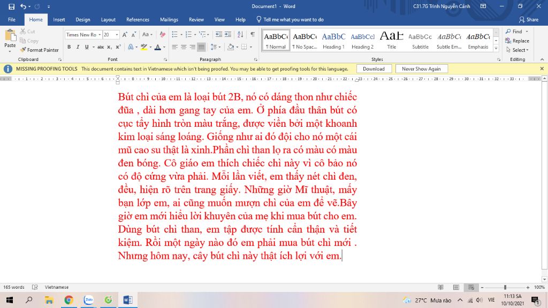Image resolution: width=548 pixels, height=308 pixels.
Task: Expand numbering list options
Action: (195, 35)
